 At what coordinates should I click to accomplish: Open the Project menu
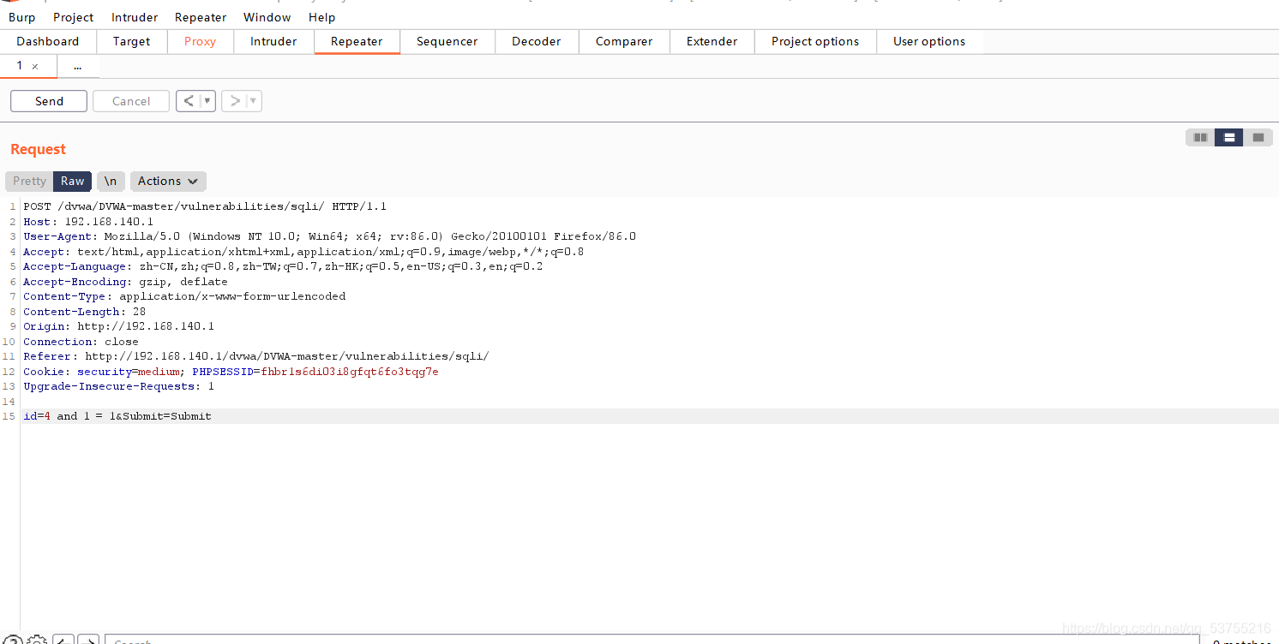click(73, 17)
